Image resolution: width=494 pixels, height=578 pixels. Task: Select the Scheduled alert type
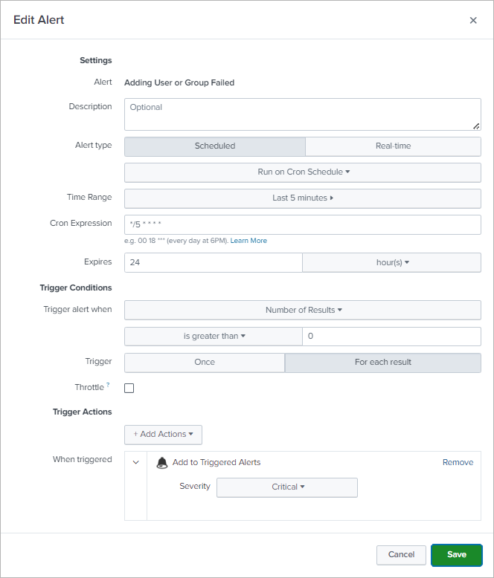[x=214, y=146]
